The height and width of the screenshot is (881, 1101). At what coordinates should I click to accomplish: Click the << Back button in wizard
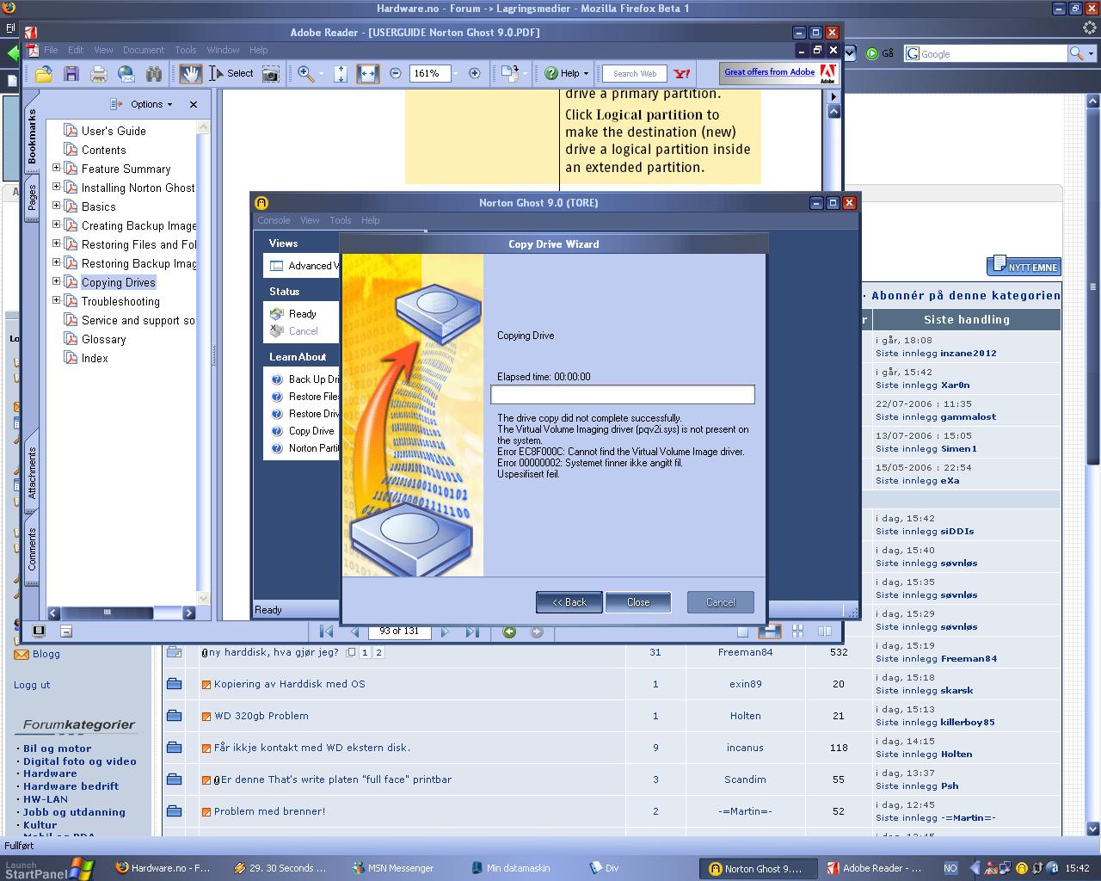(x=569, y=602)
